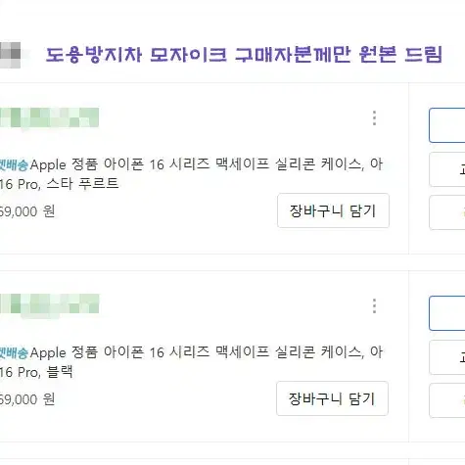
Task: Click the mosaic thumbnail beside the blue header
Action: (x=11, y=55)
